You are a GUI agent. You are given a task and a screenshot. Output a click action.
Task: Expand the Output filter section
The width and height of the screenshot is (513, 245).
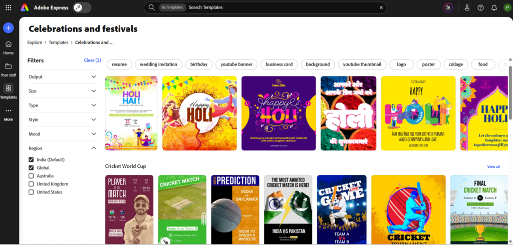94,76
